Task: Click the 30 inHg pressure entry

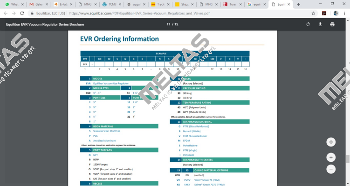Action: click(x=187, y=93)
